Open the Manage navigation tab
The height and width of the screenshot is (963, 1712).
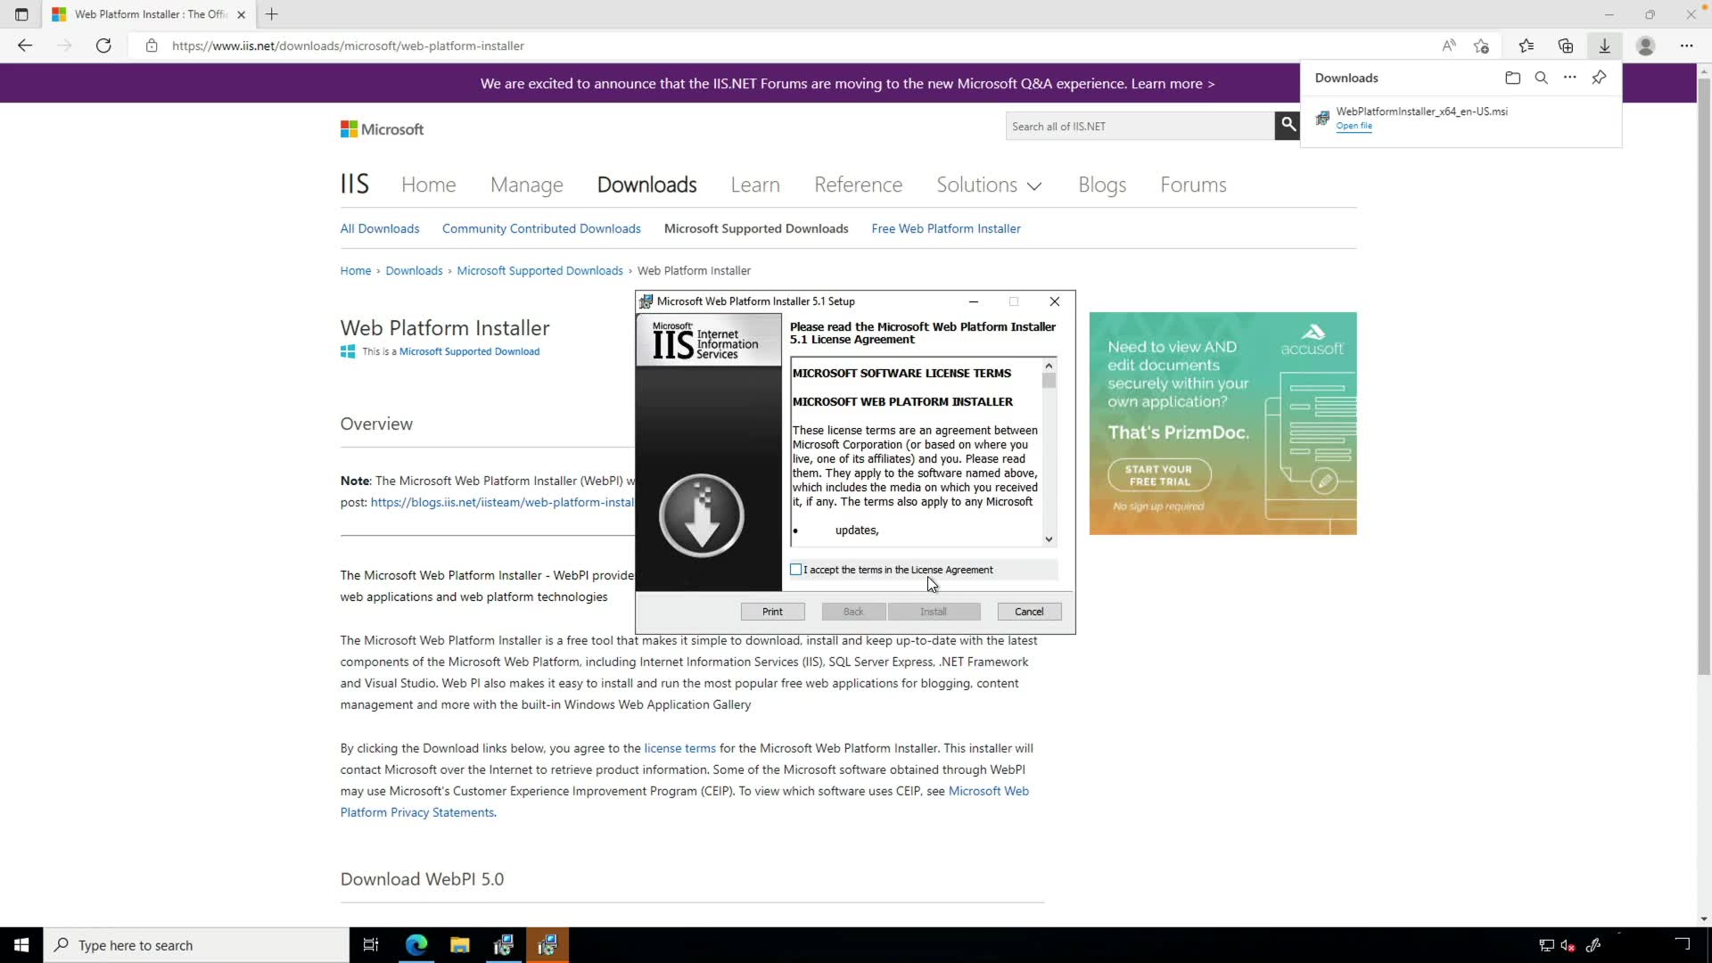point(526,185)
